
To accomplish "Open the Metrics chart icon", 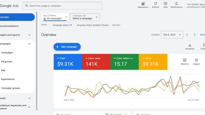I will 185,60.
